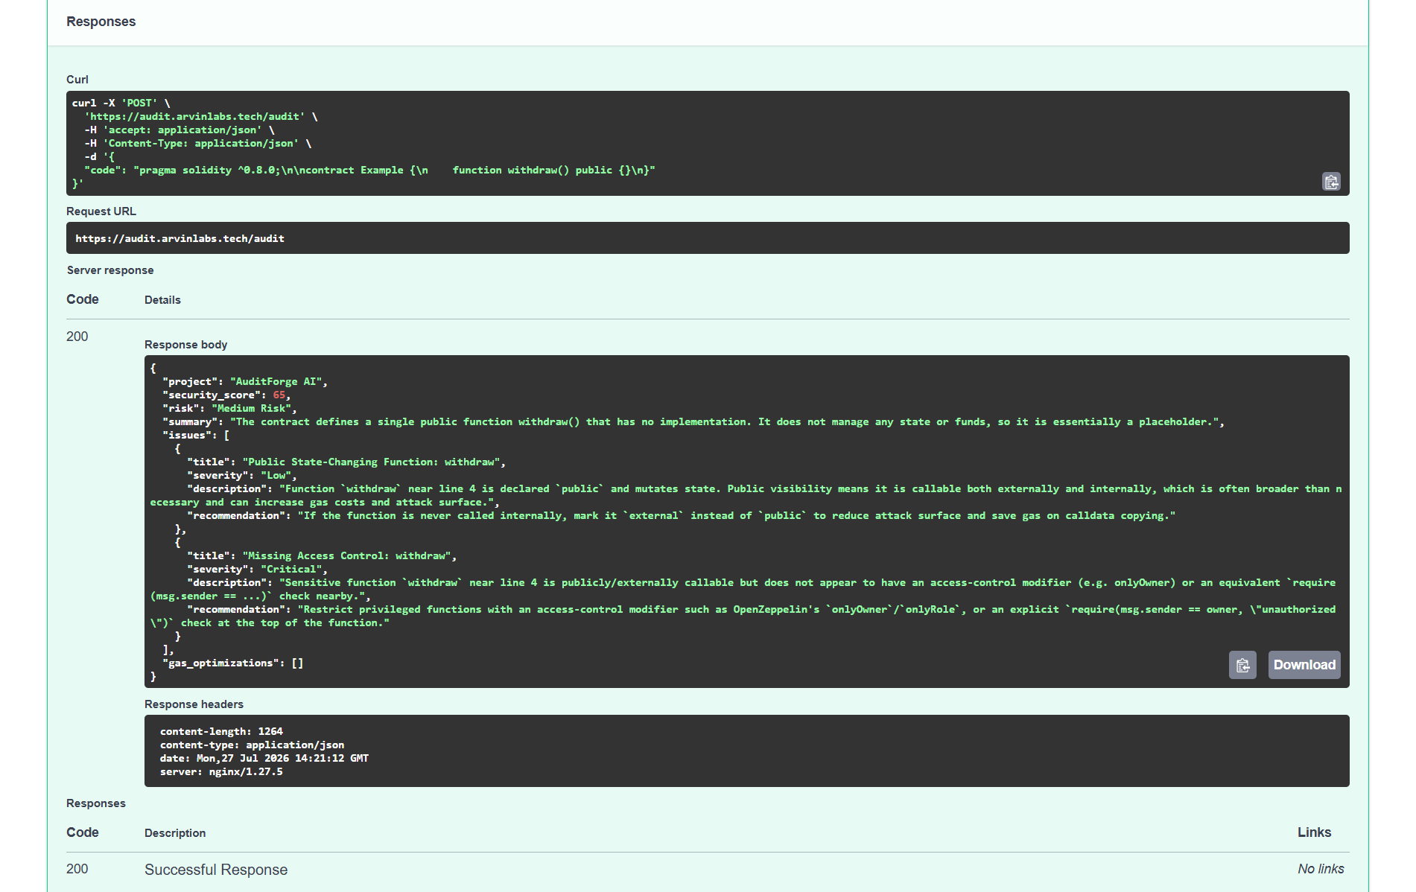This screenshot has width=1416, height=892.
Task: Copy the response body to clipboard
Action: point(1242,665)
